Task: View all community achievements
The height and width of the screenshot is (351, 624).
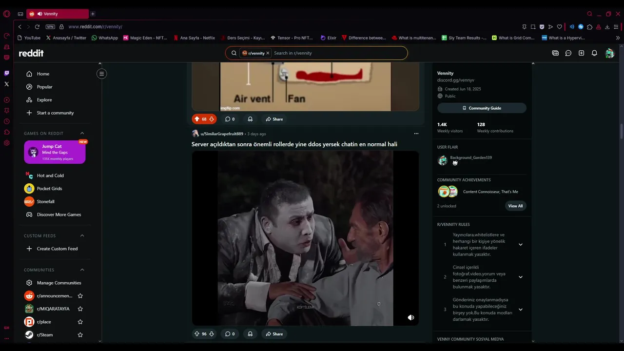Action: click(x=515, y=206)
